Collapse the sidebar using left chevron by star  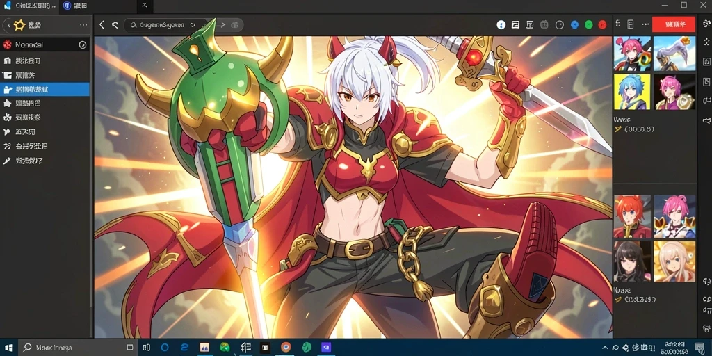click(x=8, y=26)
